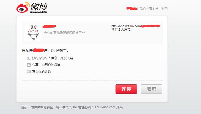Click the 分享内容到你的微博 permission text
Viewport: 201px width, 114px height.
tap(46, 65)
